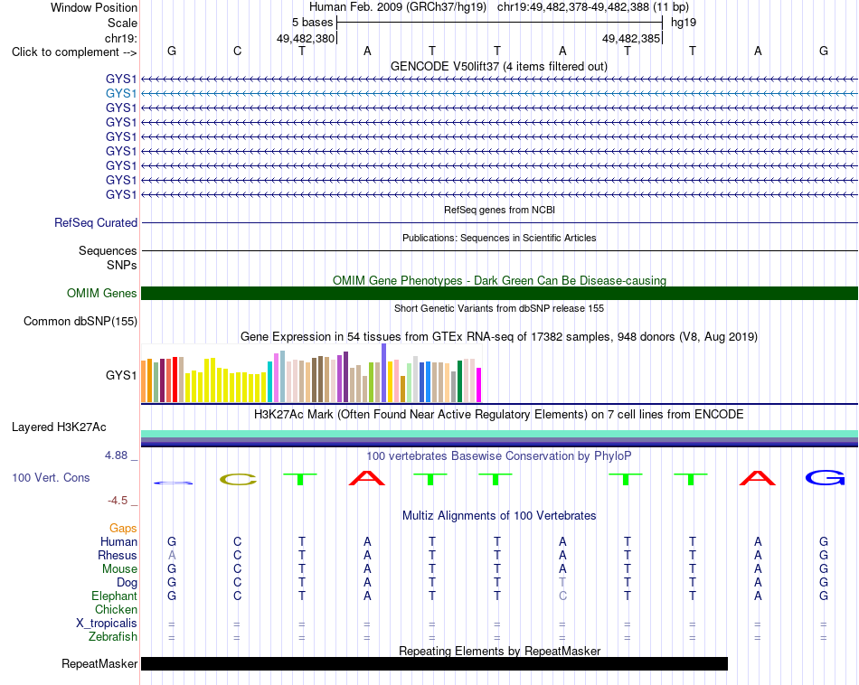This screenshot has width=859, height=685.
Task: Click the turquoise H3K27Ac signal band
Action: click(500, 434)
